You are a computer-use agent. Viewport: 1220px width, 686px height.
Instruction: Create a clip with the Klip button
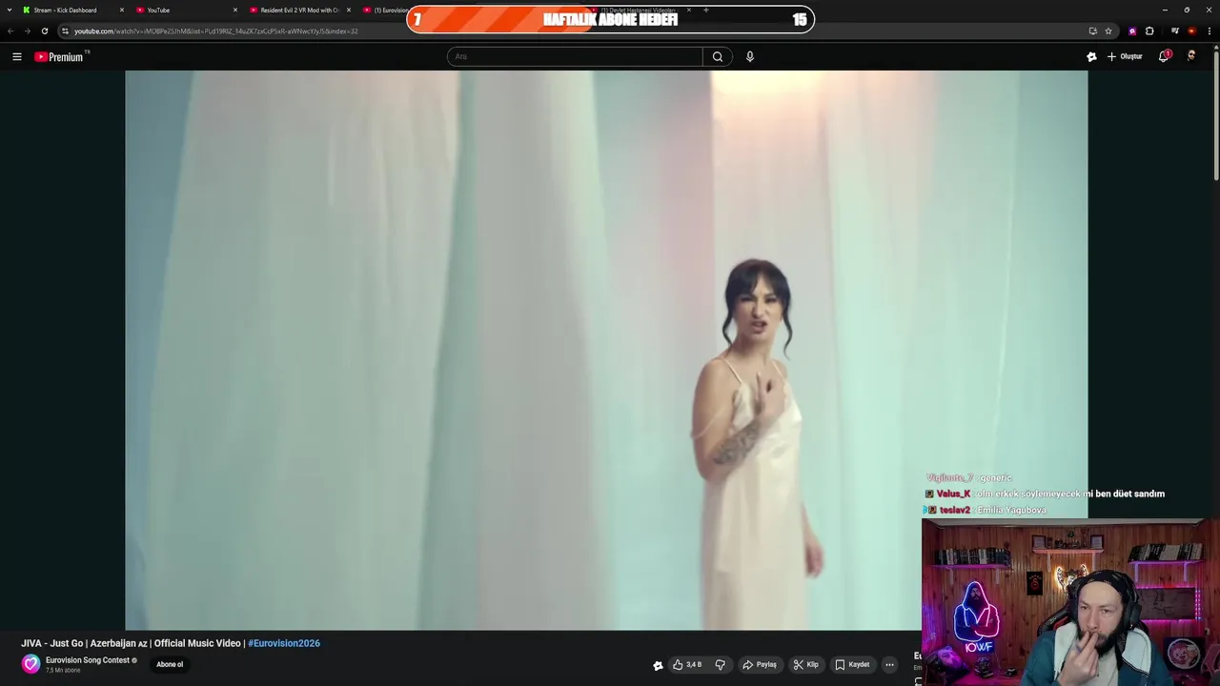[806, 665]
